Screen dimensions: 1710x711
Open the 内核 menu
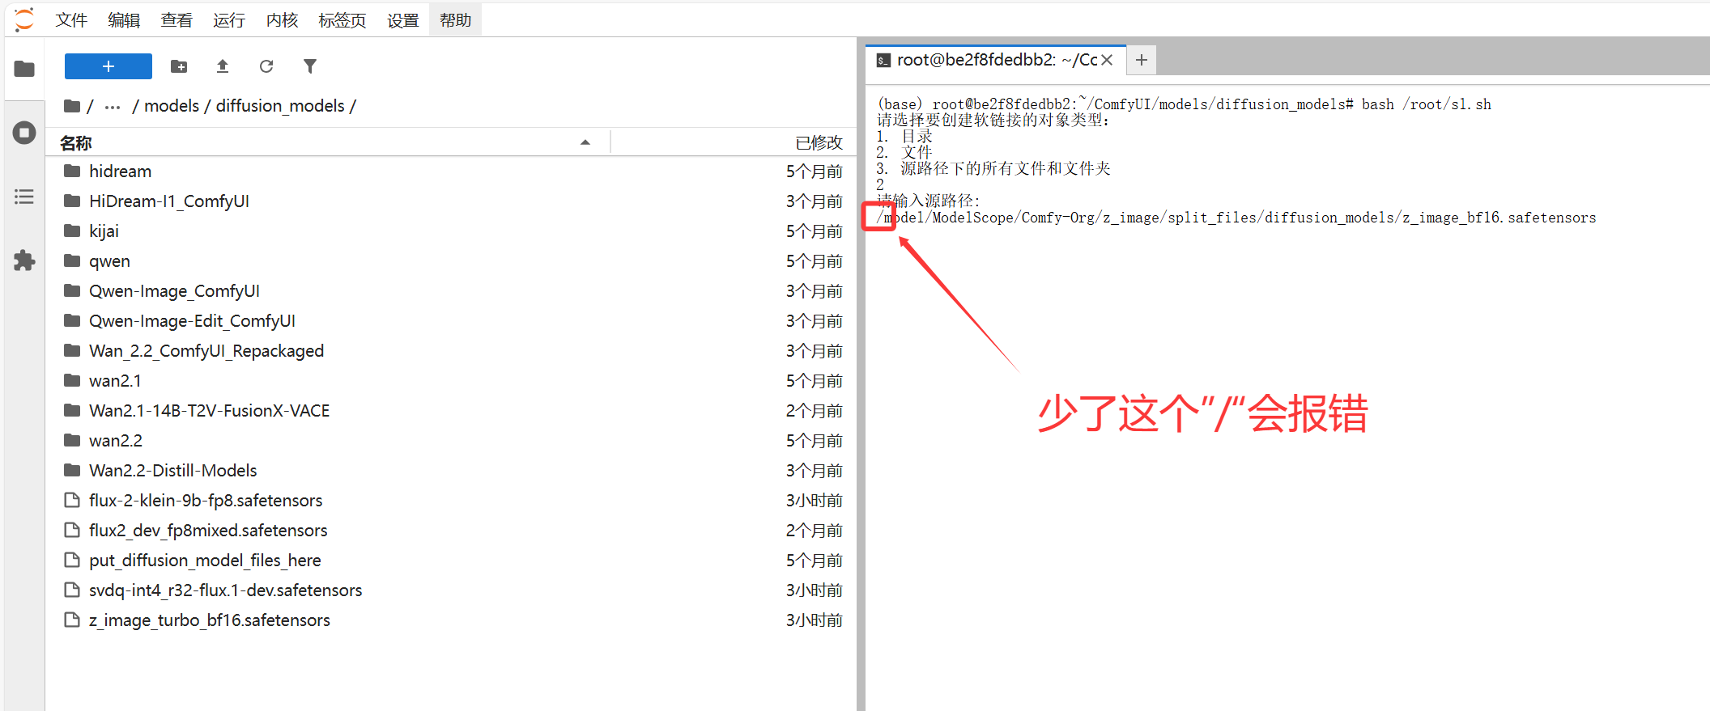(282, 20)
